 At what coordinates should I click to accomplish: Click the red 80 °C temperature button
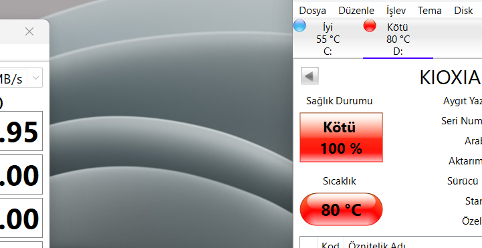[x=341, y=209]
